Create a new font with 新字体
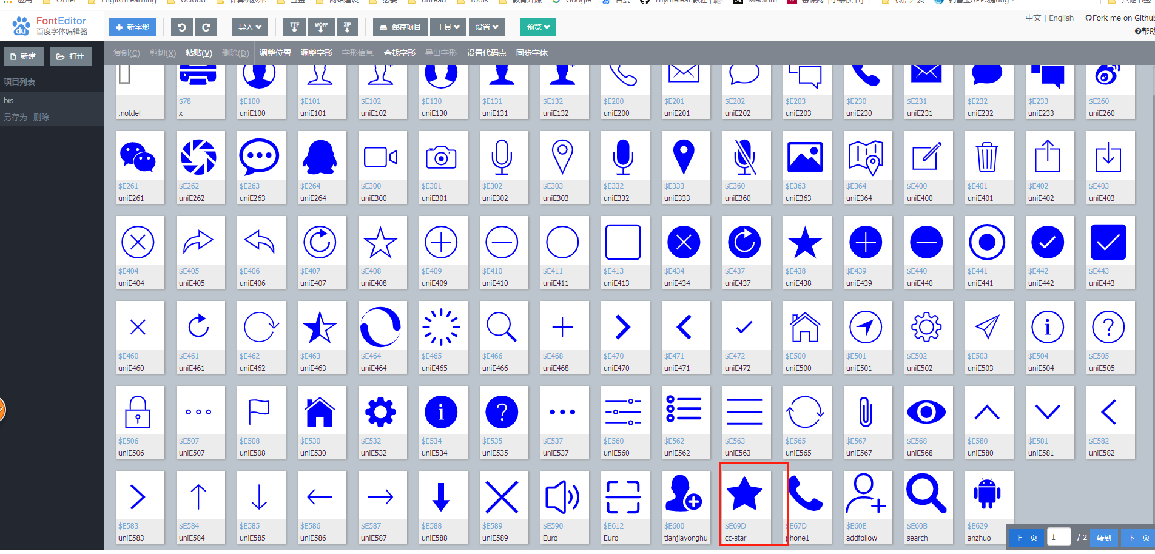This screenshot has height=554, width=1155. coord(132,27)
